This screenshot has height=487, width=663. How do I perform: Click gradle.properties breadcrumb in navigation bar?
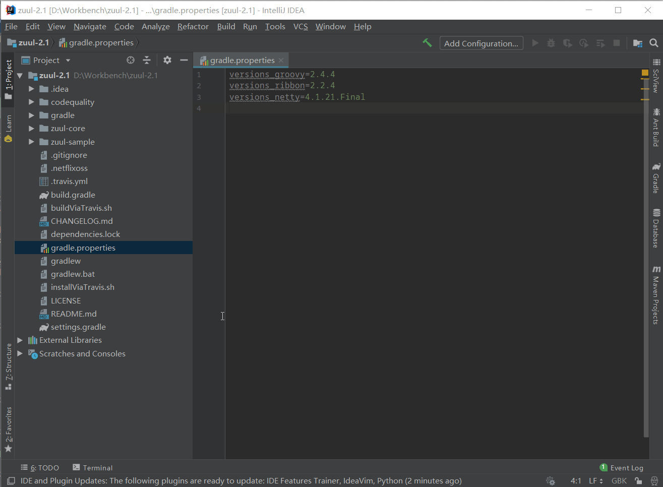[96, 43]
